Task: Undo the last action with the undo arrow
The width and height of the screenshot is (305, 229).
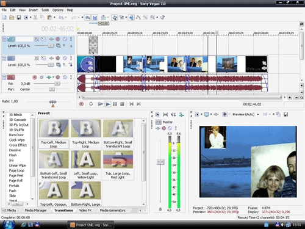Action: click(x=61, y=18)
